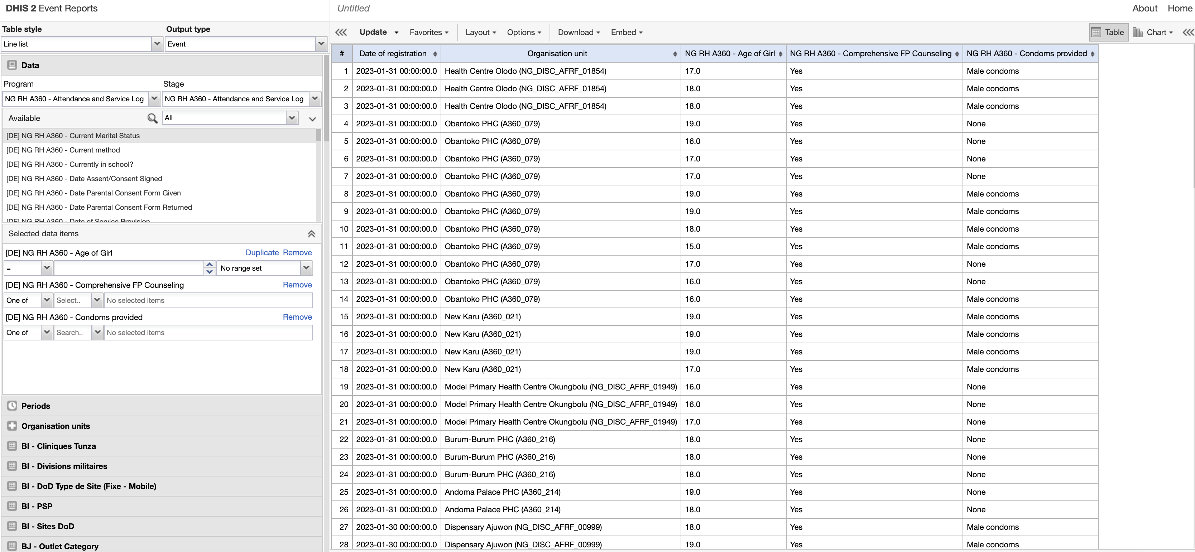Image resolution: width=1195 pixels, height=552 pixels.
Task: Increase Age of Girl value with the up stepper arrow
Action: click(210, 265)
